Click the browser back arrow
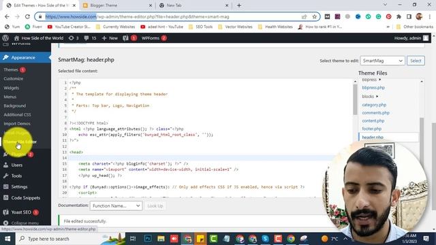Image resolution: width=436 pixels, height=245 pixels. pyautogui.click(x=7, y=16)
